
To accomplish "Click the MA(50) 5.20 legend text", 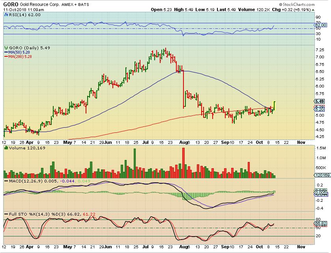I will coord(19,52).
